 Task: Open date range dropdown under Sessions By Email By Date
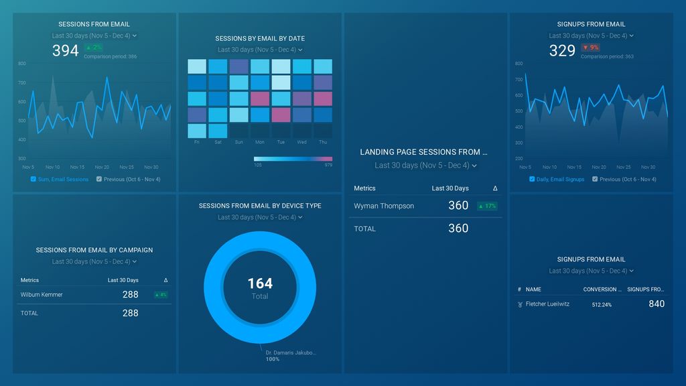(x=260, y=50)
